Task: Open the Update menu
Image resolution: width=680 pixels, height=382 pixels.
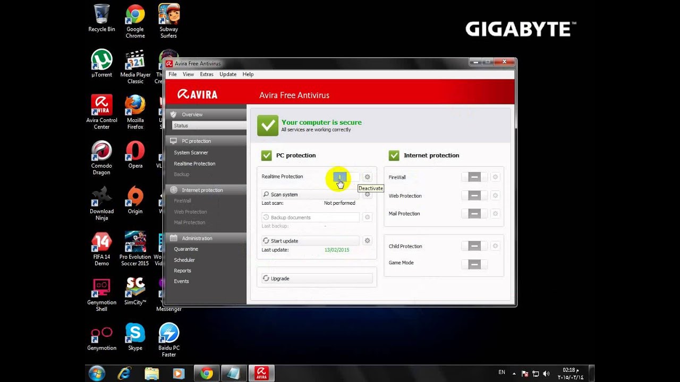Action: point(228,74)
